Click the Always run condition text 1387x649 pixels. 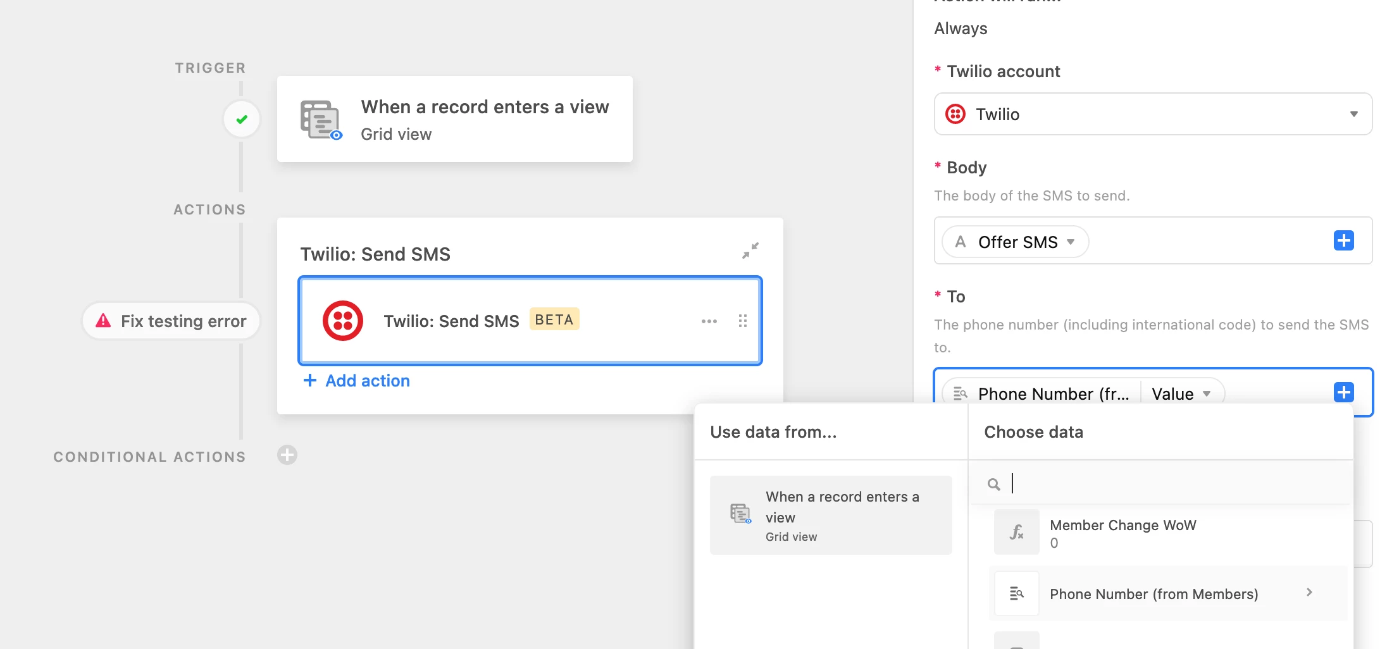961,28
